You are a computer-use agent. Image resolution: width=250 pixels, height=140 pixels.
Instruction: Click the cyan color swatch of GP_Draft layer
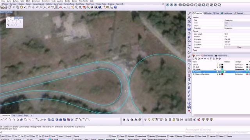222,69
